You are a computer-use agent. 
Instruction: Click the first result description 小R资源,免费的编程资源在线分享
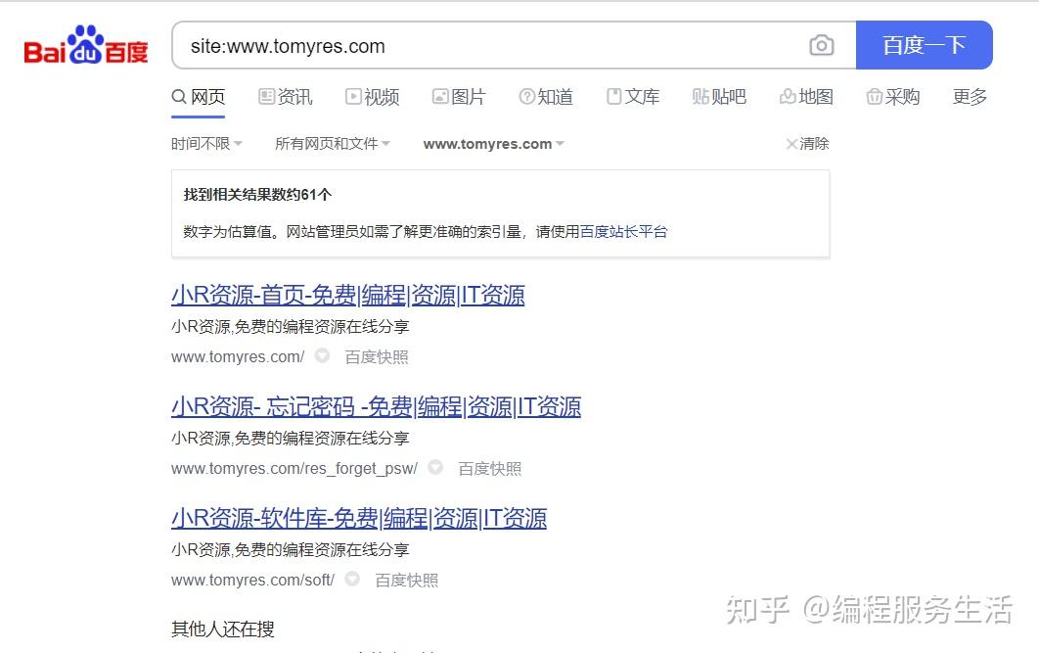point(291,326)
